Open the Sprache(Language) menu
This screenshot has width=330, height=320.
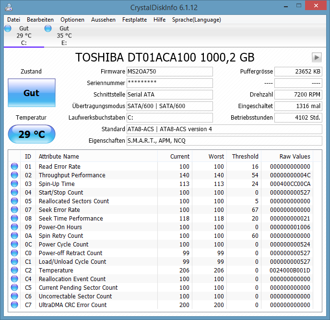(x=197, y=20)
